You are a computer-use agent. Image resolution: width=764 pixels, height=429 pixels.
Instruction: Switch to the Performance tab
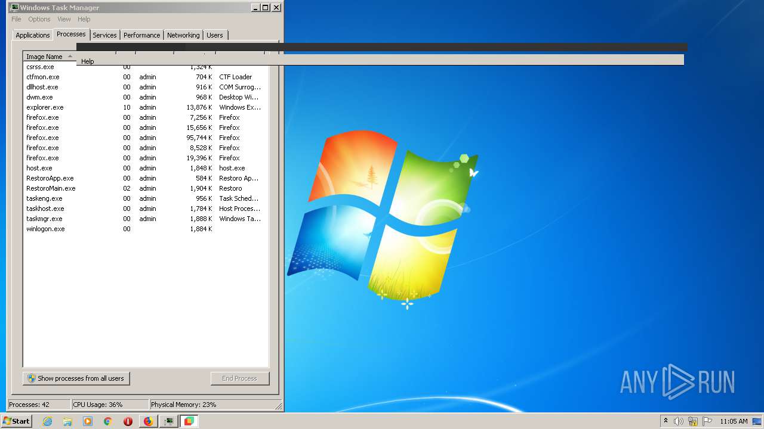coord(142,35)
